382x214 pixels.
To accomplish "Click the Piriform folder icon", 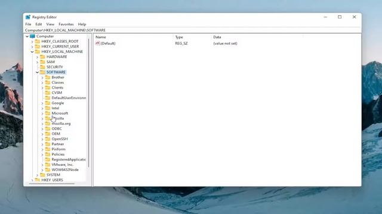I will (48, 149).
